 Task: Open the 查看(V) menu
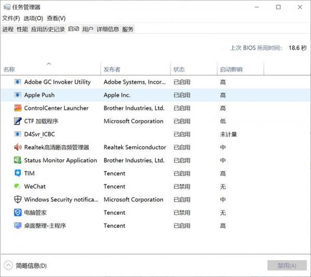[x=56, y=19]
